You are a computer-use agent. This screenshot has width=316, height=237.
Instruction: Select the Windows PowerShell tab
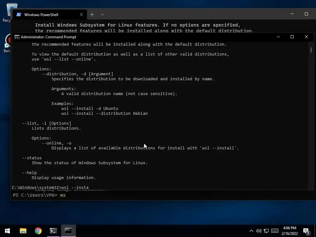point(50,15)
